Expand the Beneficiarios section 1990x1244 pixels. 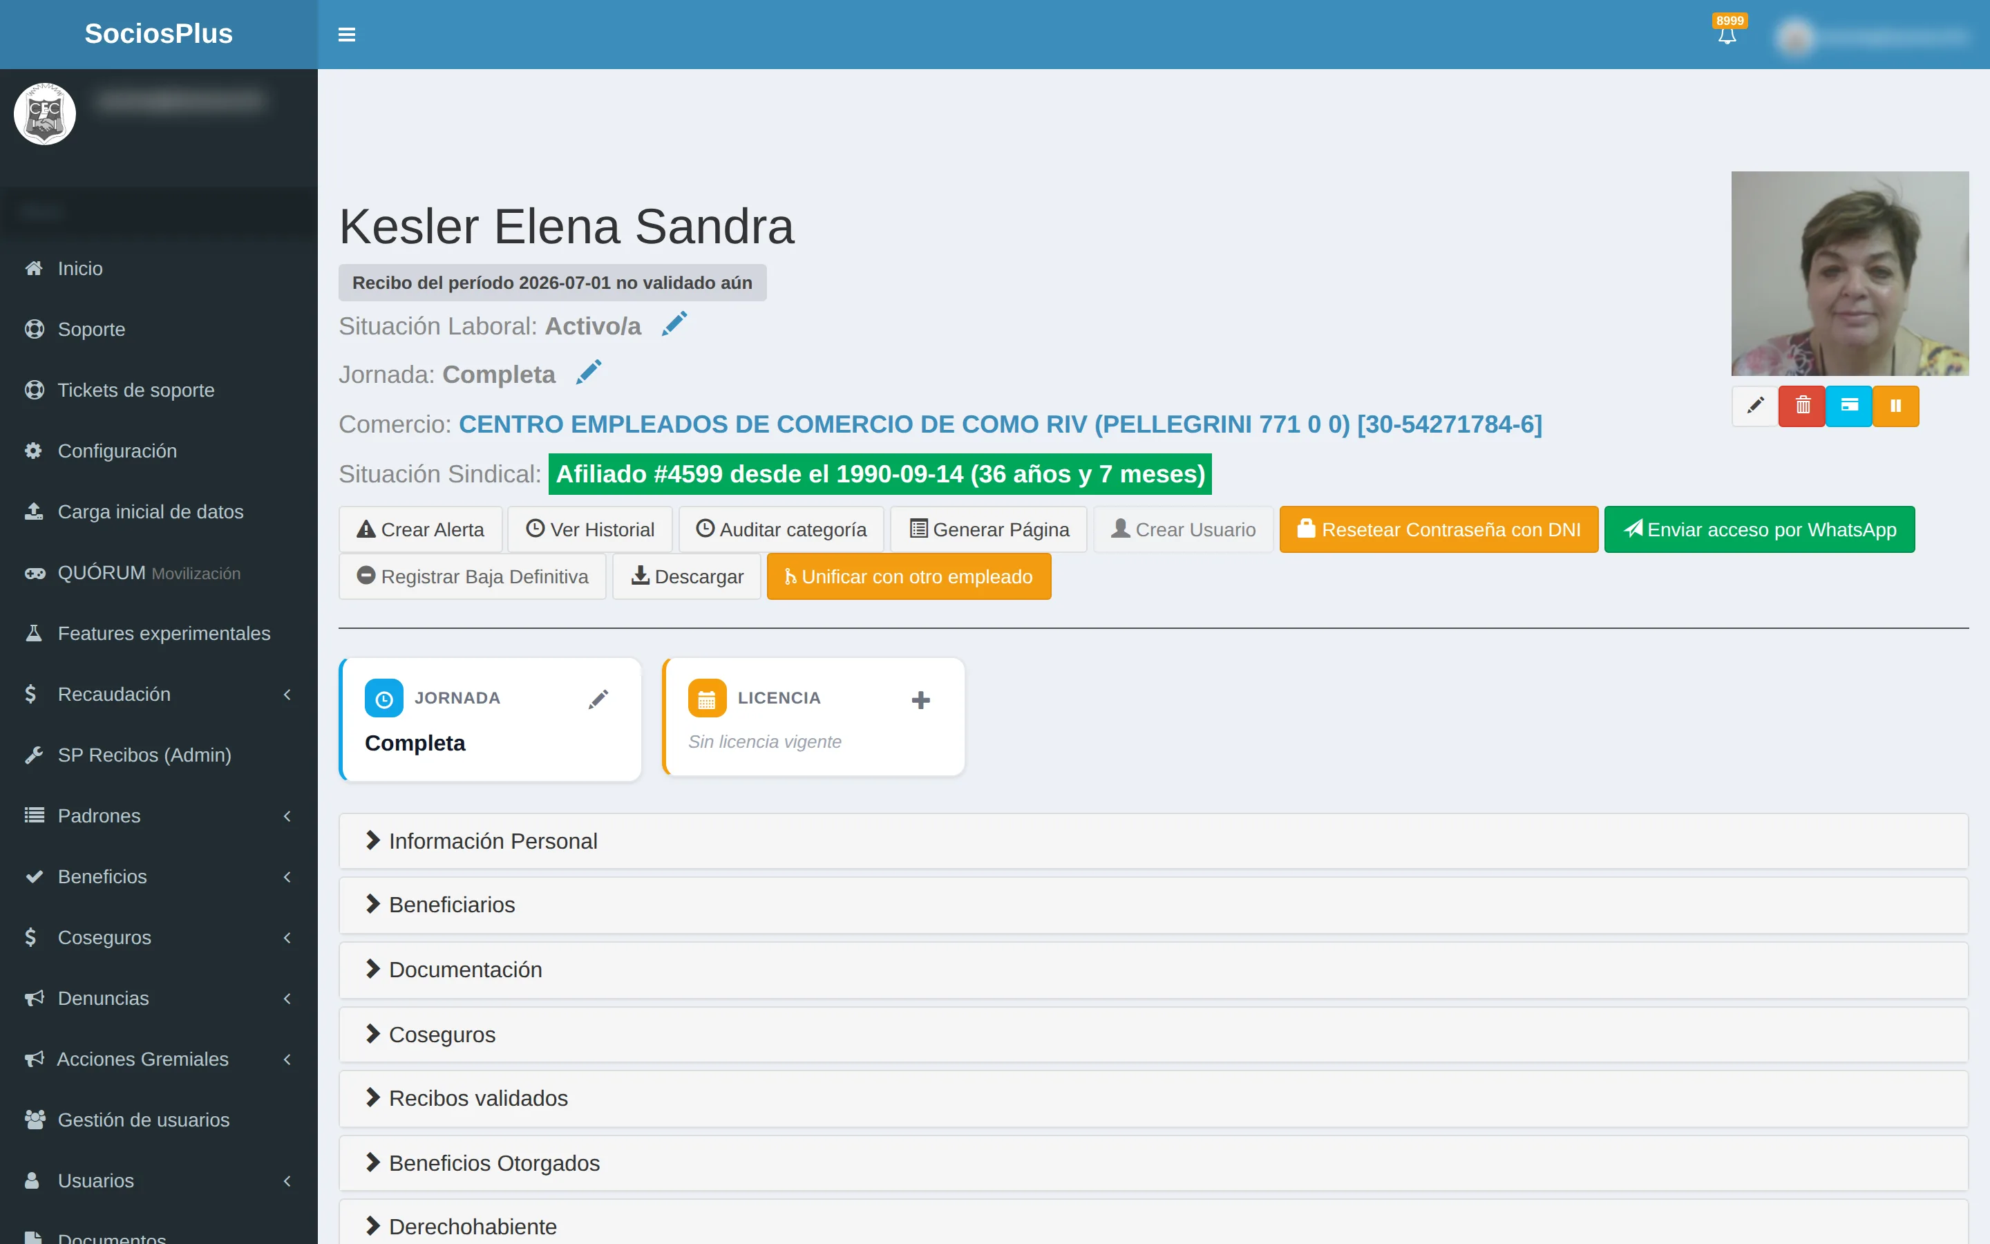[x=1153, y=905]
